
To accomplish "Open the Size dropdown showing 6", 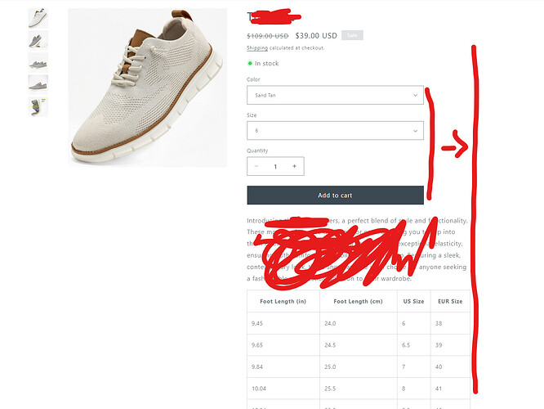I will [x=335, y=131].
